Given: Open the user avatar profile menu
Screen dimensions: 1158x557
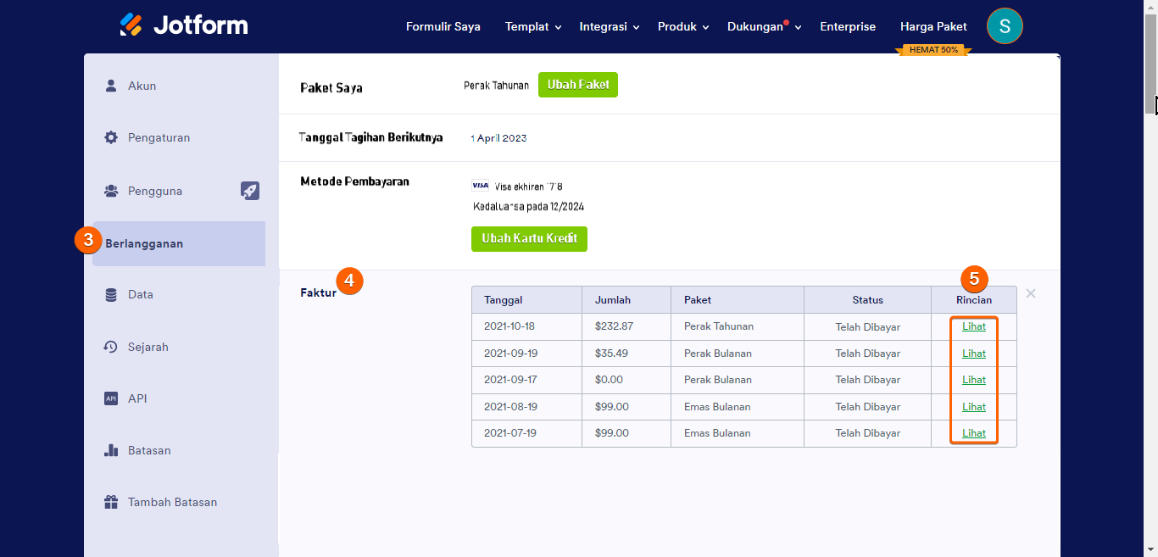Looking at the screenshot, I should (x=1005, y=26).
